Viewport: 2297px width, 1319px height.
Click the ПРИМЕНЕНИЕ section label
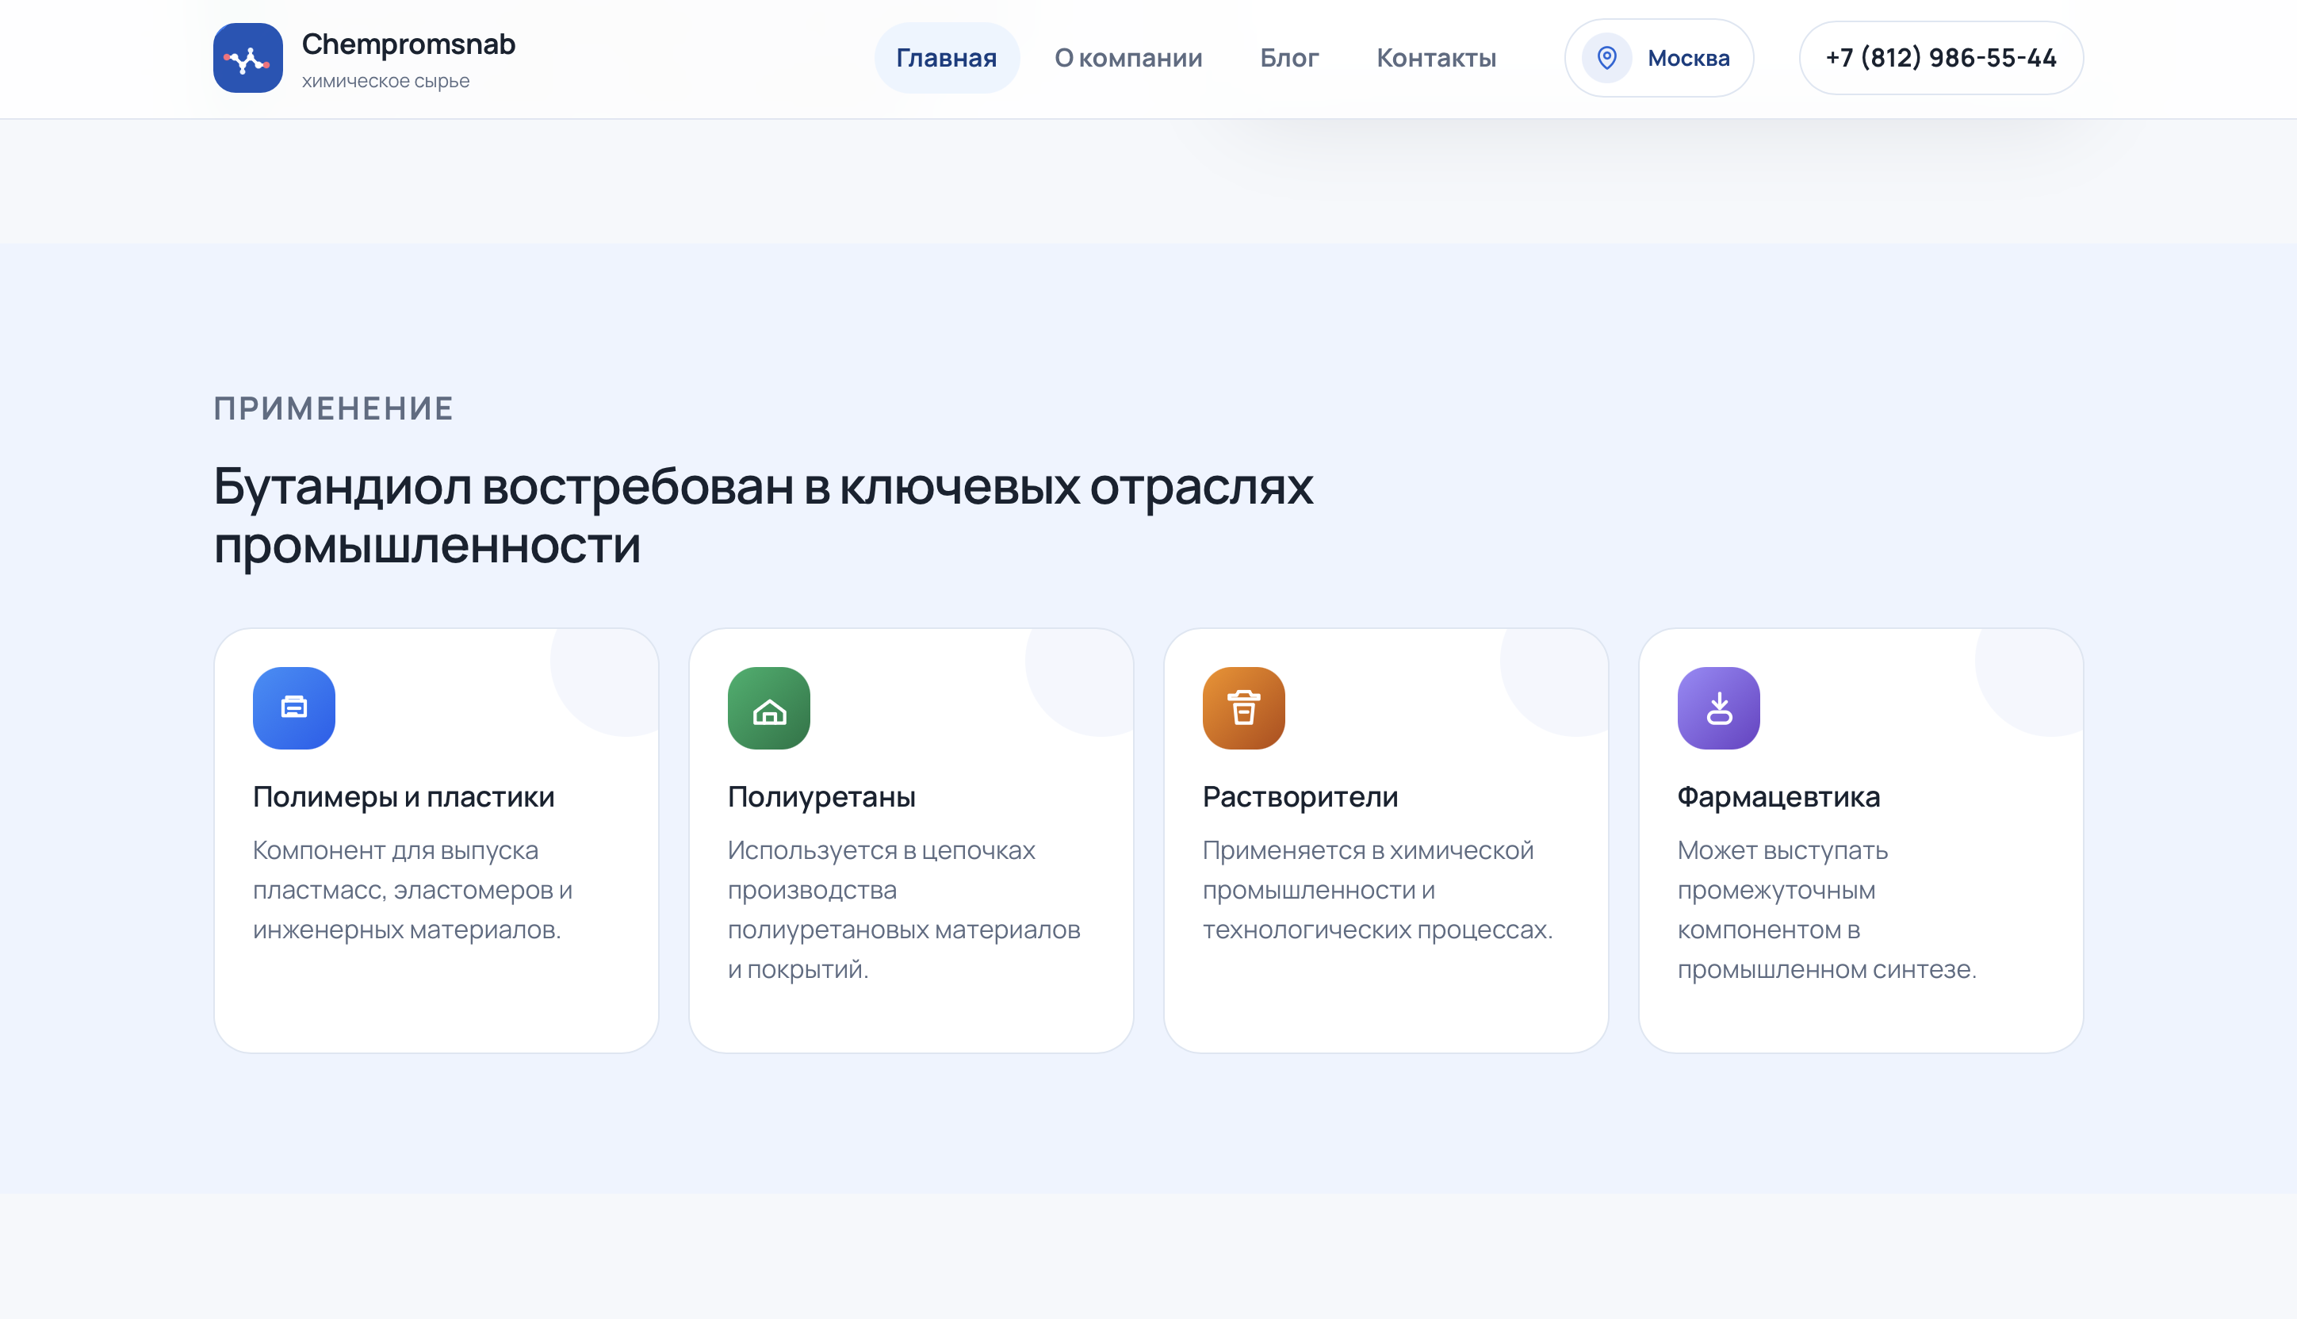333,408
